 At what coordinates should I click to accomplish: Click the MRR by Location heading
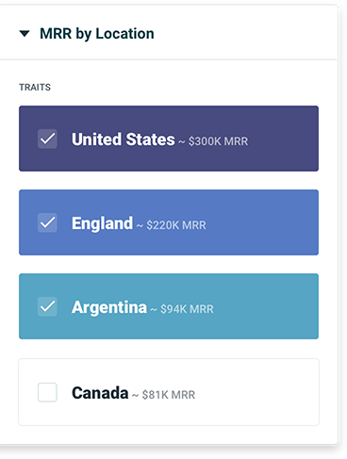pyautogui.click(x=97, y=34)
